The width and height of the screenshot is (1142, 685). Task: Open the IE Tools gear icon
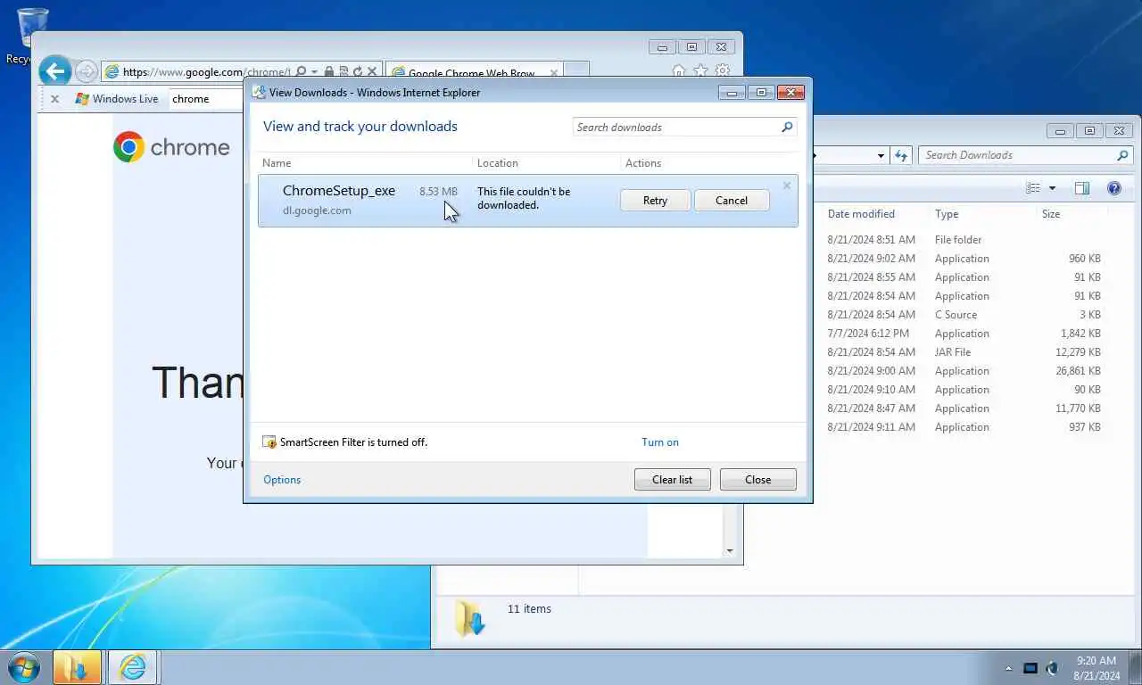[x=723, y=71]
